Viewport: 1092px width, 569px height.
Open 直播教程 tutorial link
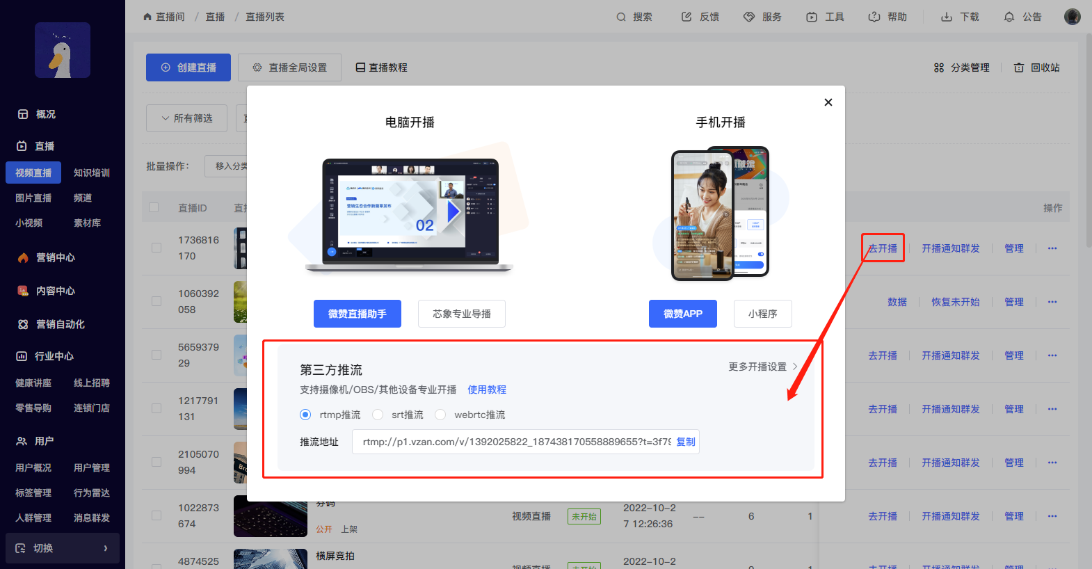pos(381,67)
